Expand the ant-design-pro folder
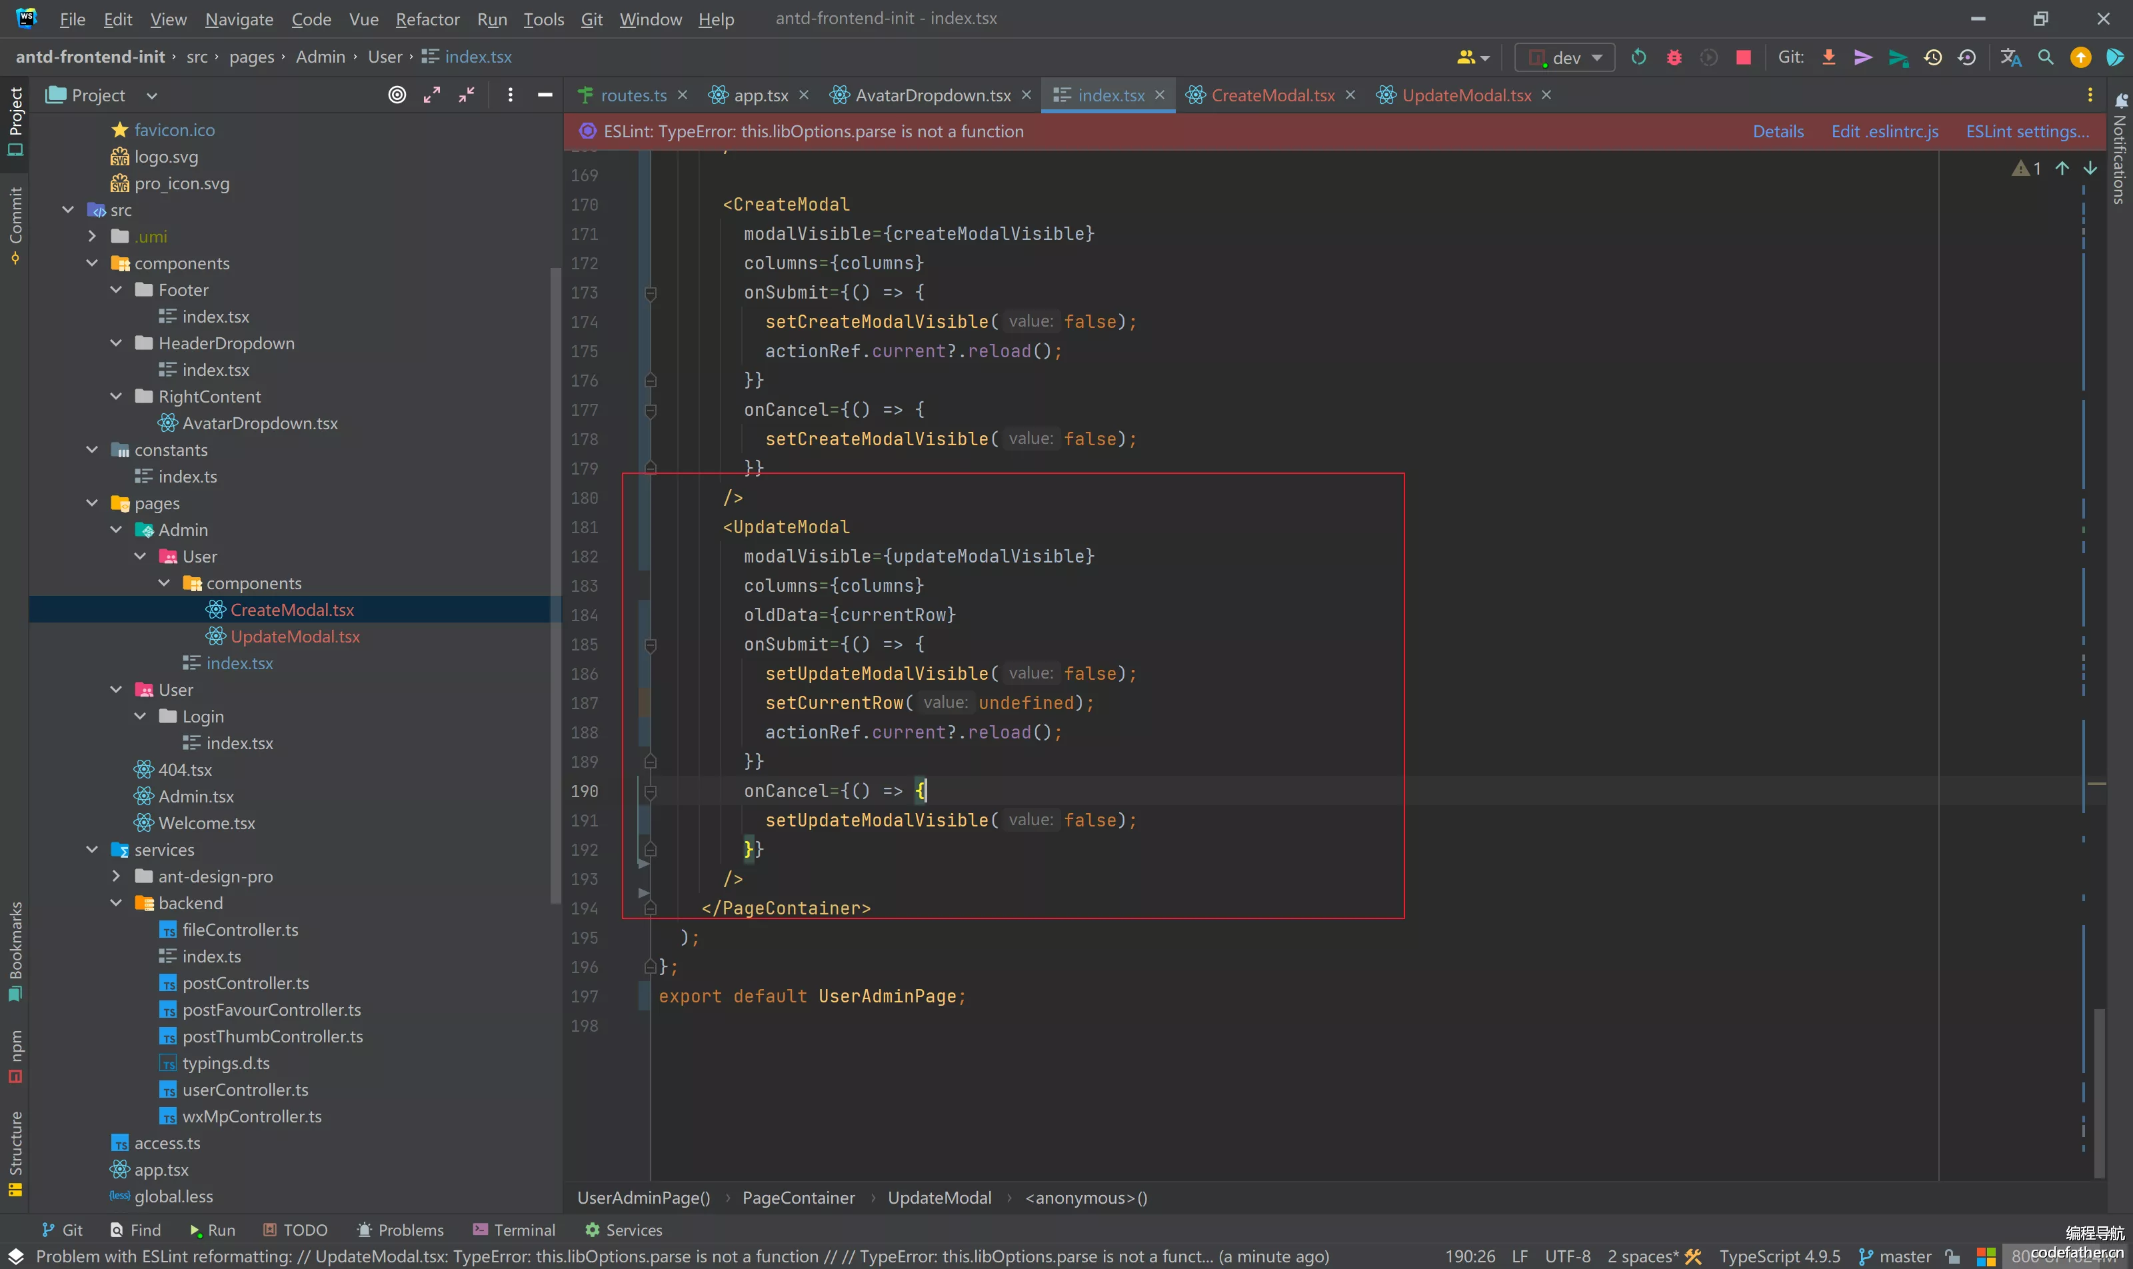Screen dimensions: 2133x1269 pyautogui.click(x=116, y=876)
